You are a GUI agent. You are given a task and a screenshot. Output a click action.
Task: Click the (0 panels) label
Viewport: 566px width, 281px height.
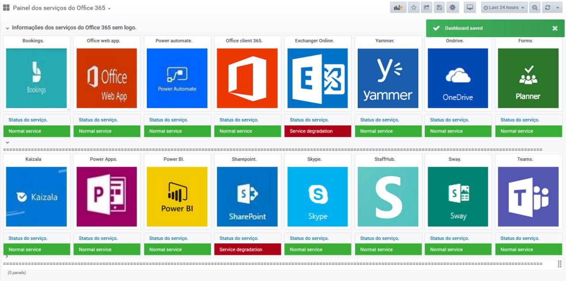pyautogui.click(x=17, y=273)
